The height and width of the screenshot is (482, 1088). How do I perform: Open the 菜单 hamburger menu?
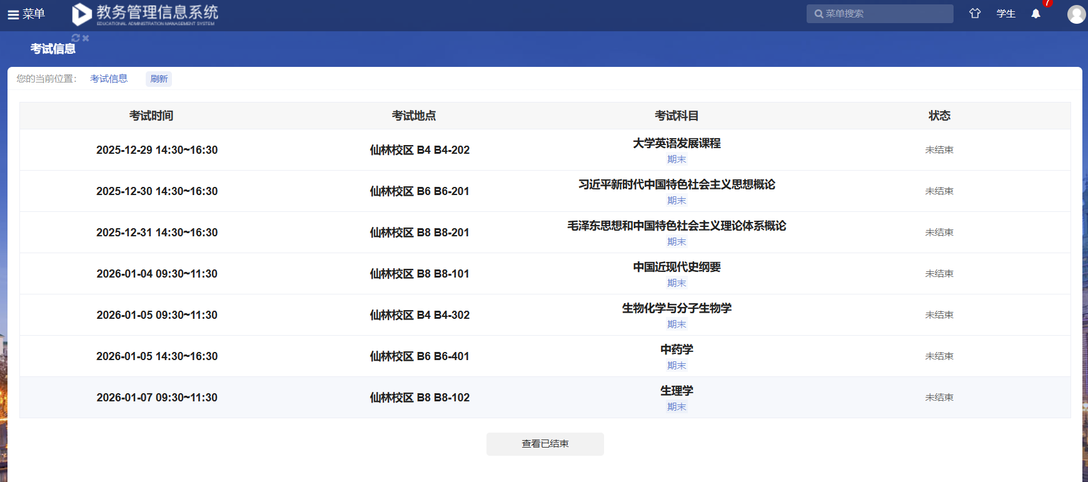click(x=26, y=14)
